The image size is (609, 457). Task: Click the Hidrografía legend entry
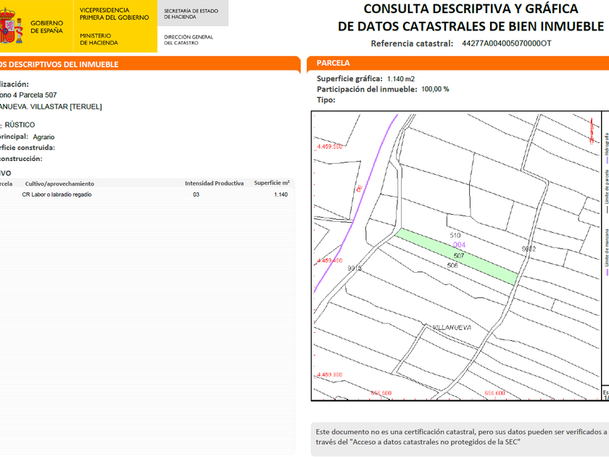click(606, 148)
